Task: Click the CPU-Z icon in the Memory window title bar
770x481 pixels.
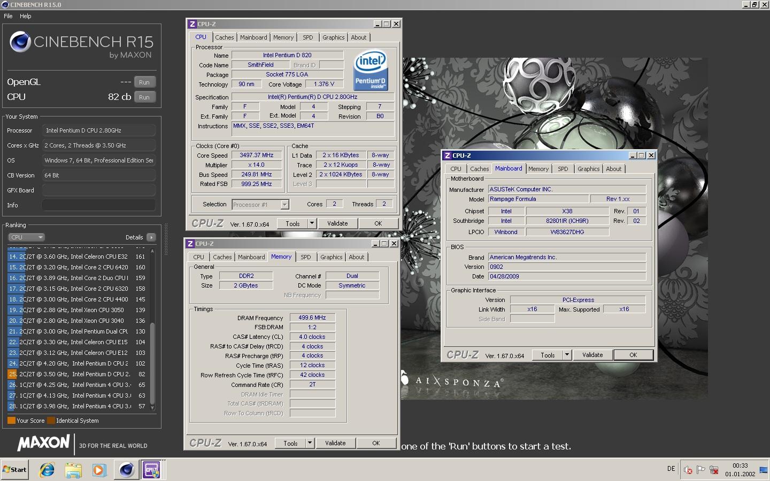Action: click(190, 244)
